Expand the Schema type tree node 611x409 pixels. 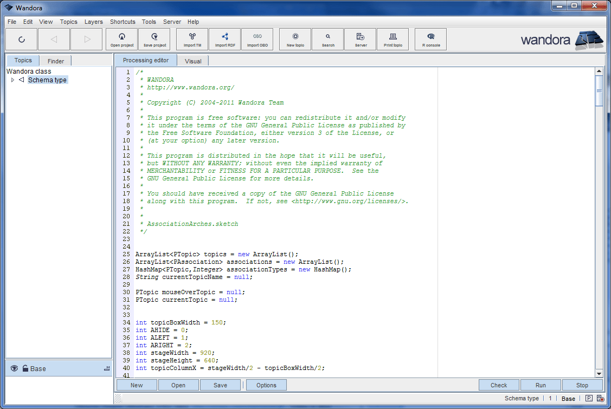pos(12,80)
